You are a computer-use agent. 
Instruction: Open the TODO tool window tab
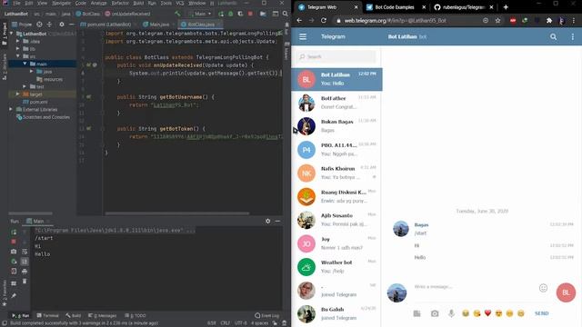[135, 315]
